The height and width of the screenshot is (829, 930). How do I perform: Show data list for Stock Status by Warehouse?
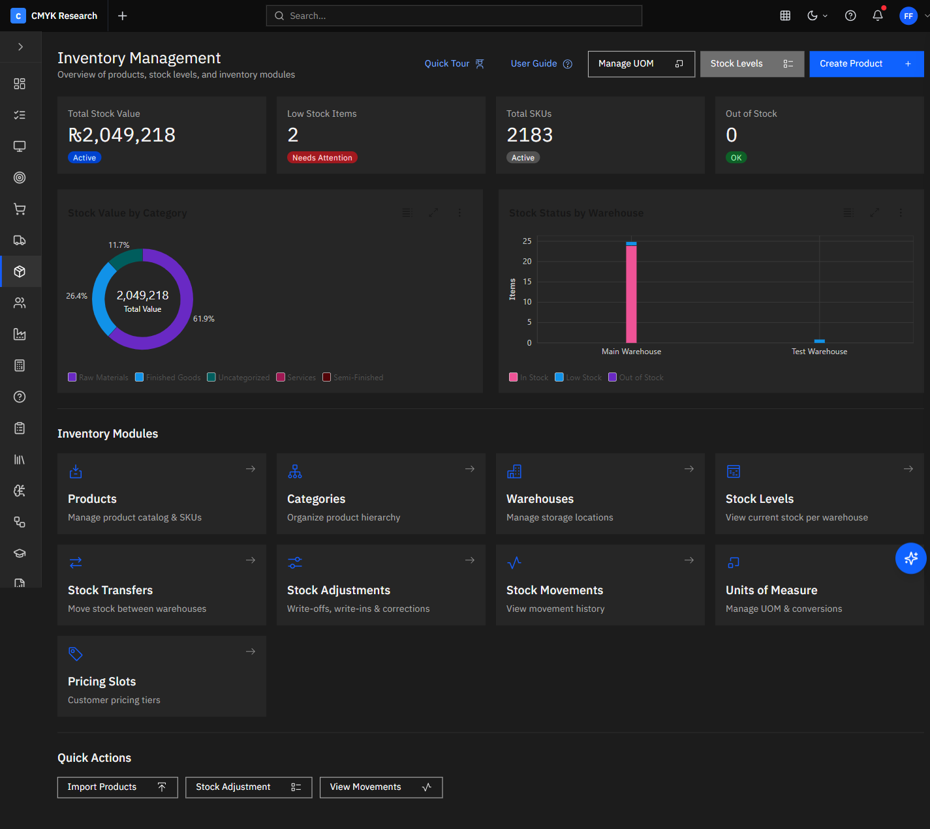tap(848, 213)
